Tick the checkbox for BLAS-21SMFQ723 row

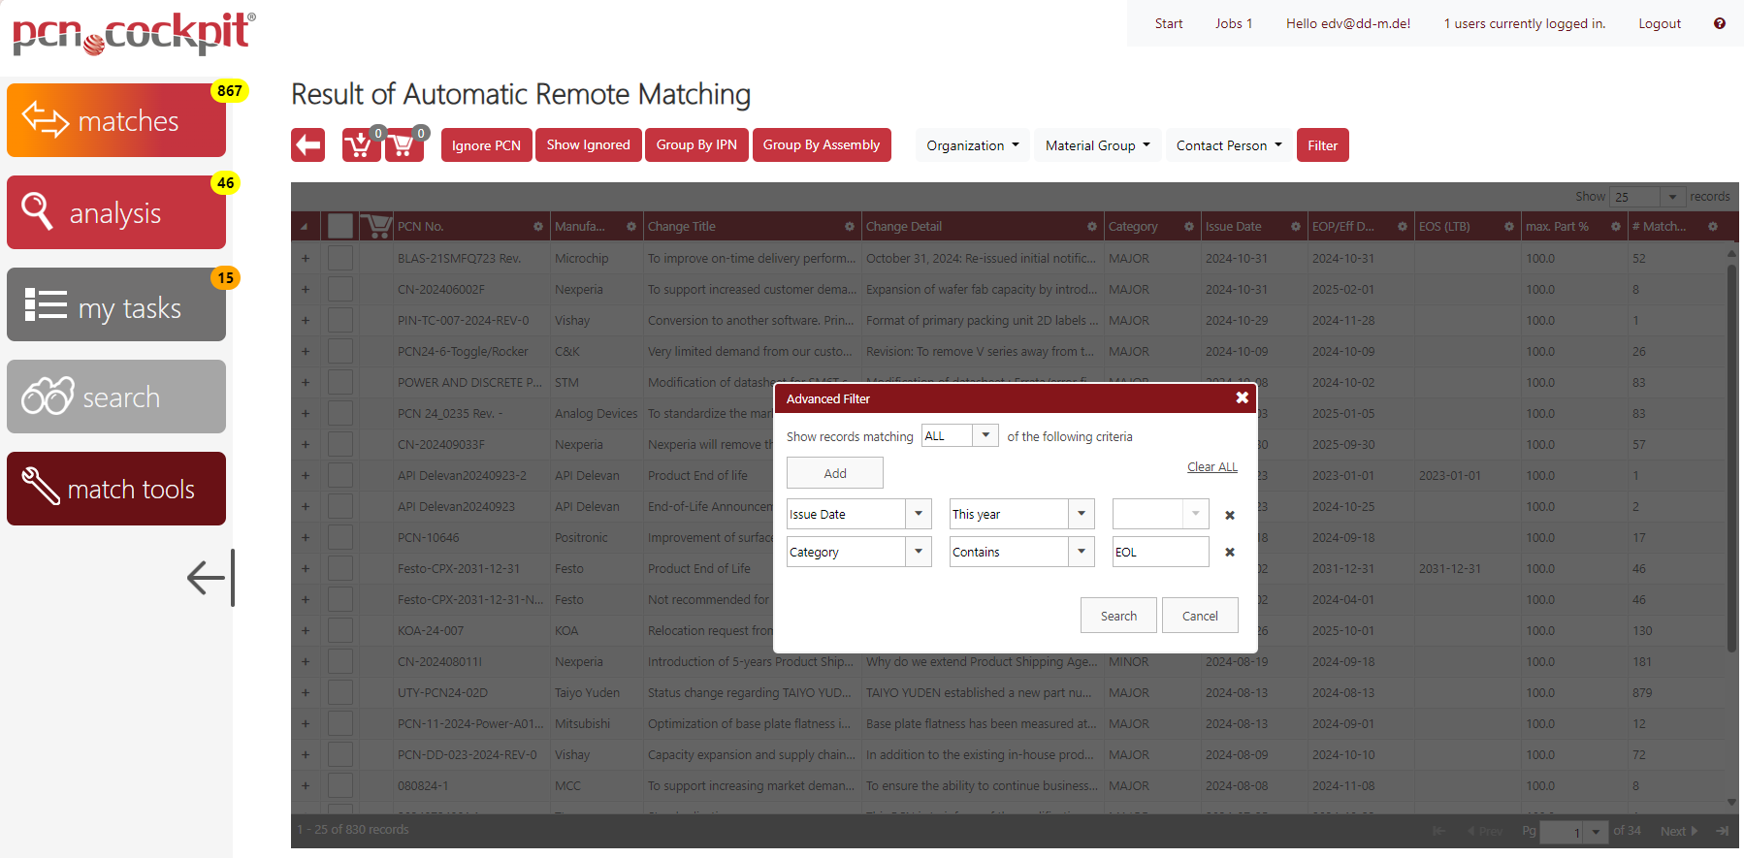pyautogui.click(x=340, y=259)
